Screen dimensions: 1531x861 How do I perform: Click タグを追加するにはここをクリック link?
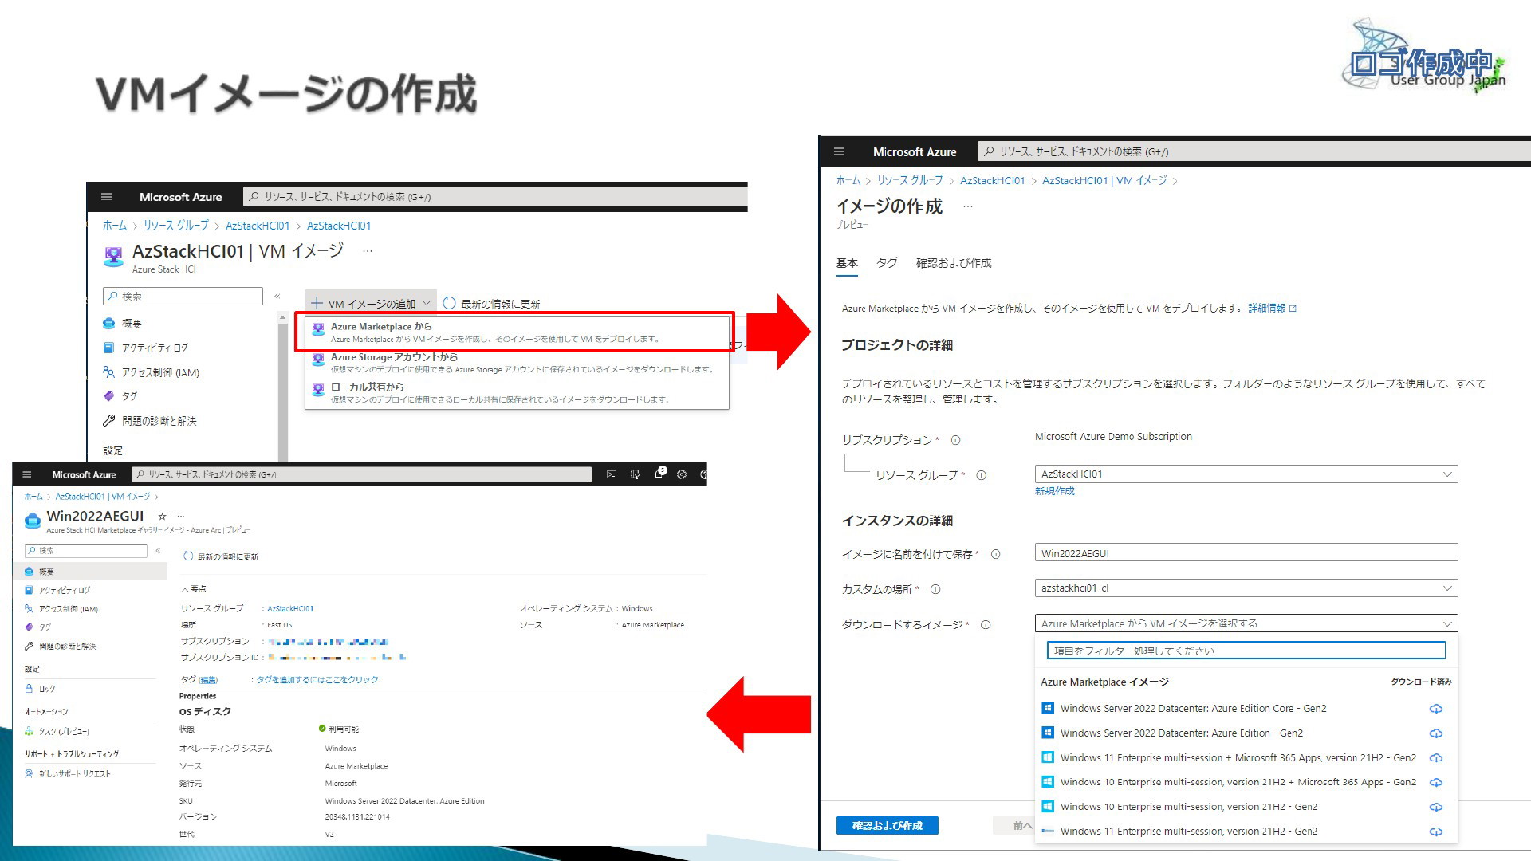317,680
